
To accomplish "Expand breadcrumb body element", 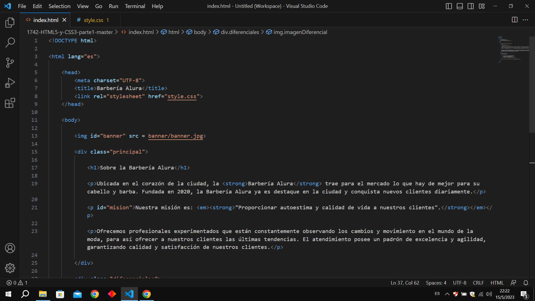I will (196, 32).
